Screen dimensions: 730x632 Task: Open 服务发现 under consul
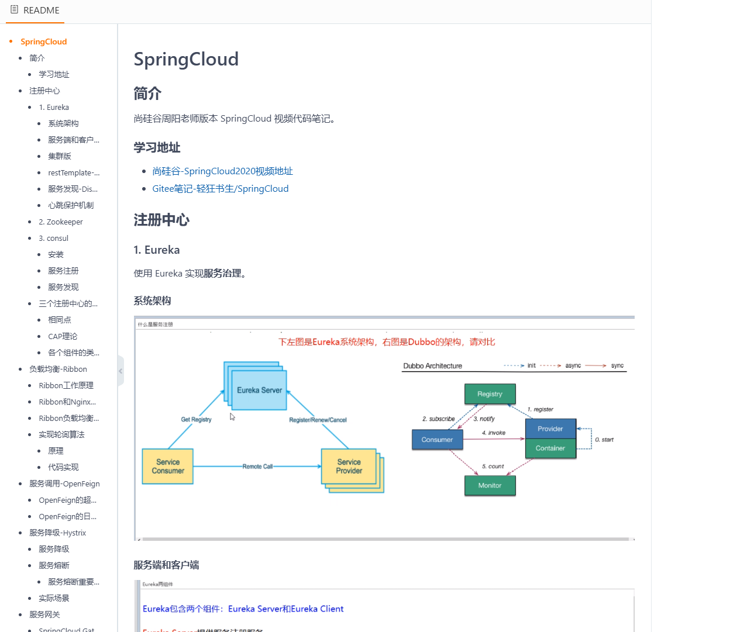pos(63,287)
